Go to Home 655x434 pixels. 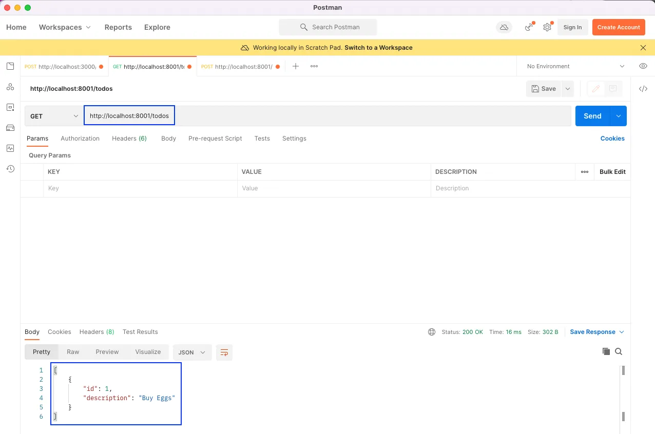click(16, 27)
